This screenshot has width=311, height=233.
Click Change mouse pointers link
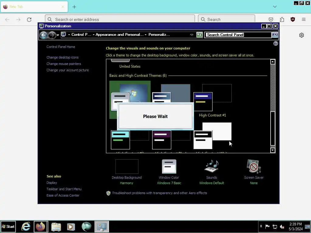pos(64,64)
